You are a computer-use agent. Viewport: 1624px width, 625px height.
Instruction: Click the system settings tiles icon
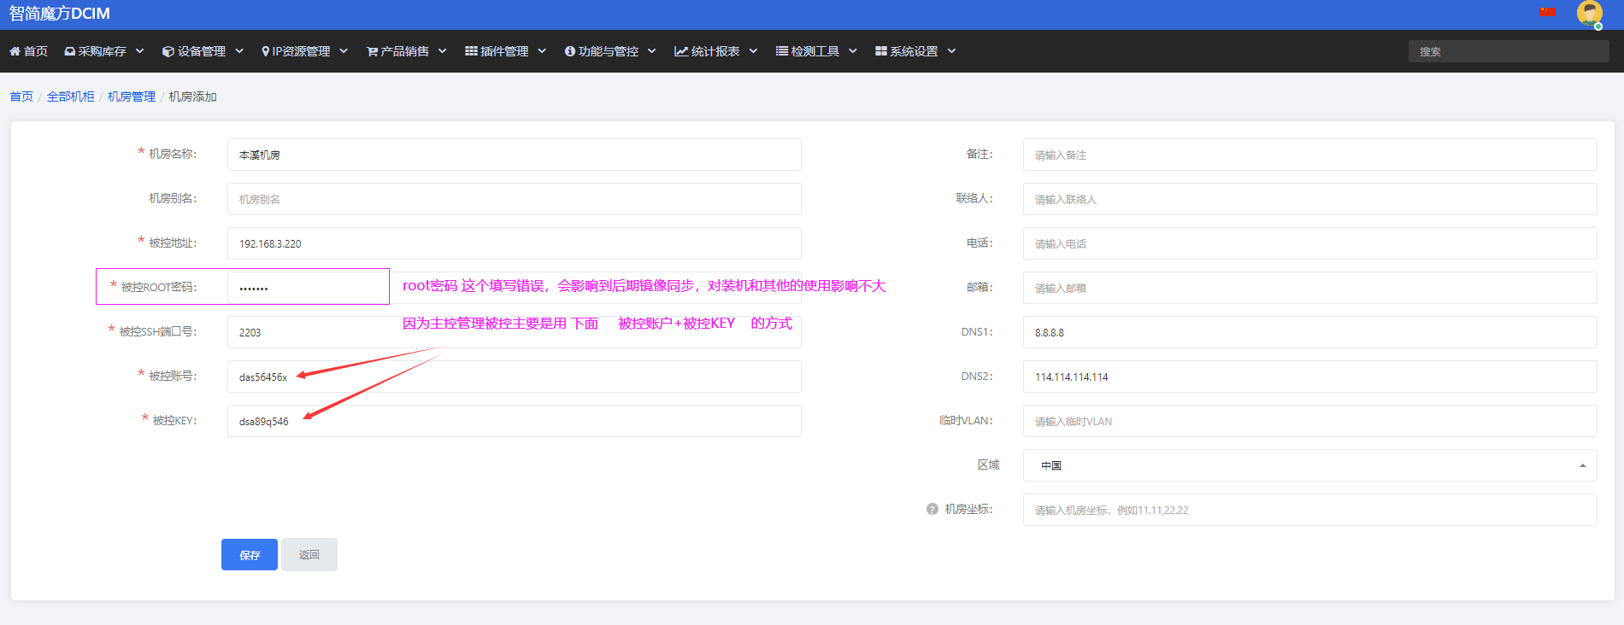[881, 51]
